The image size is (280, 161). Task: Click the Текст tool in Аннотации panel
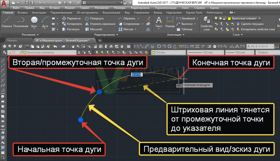(x=159, y=22)
